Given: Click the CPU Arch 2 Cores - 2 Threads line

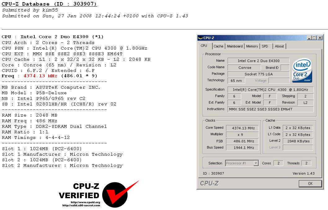Looking at the screenshot, I should (48, 42).
